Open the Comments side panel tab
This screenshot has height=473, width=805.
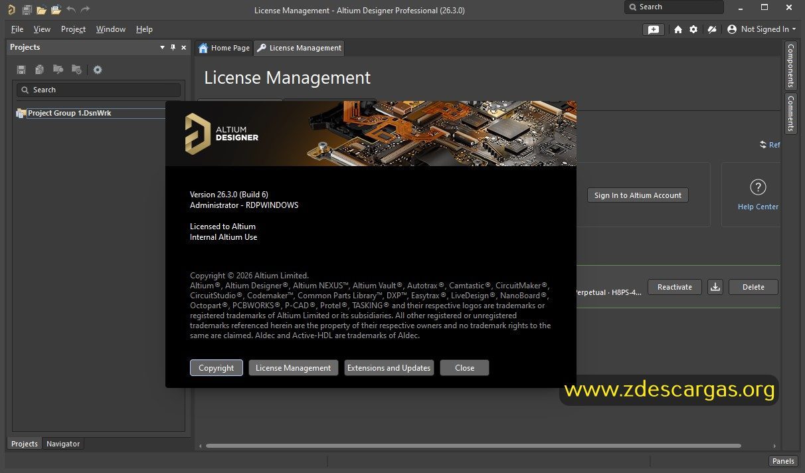(790, 113)
